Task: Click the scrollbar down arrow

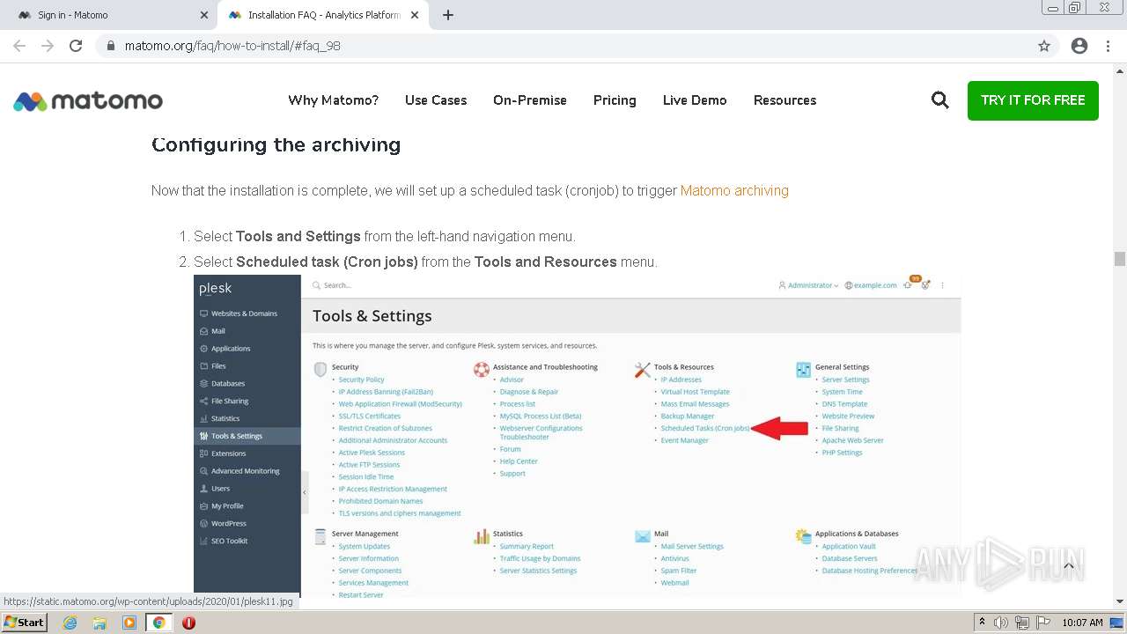Action: pyautogui.click(x=1119, y=601)
